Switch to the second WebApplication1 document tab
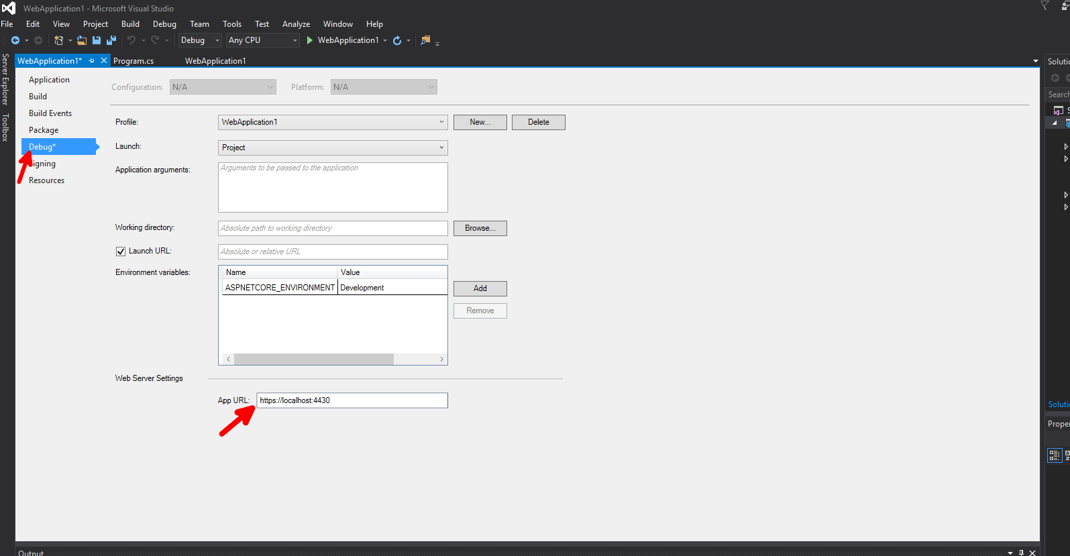Viewport: 1070px width, 556px height. pos(215,61)
